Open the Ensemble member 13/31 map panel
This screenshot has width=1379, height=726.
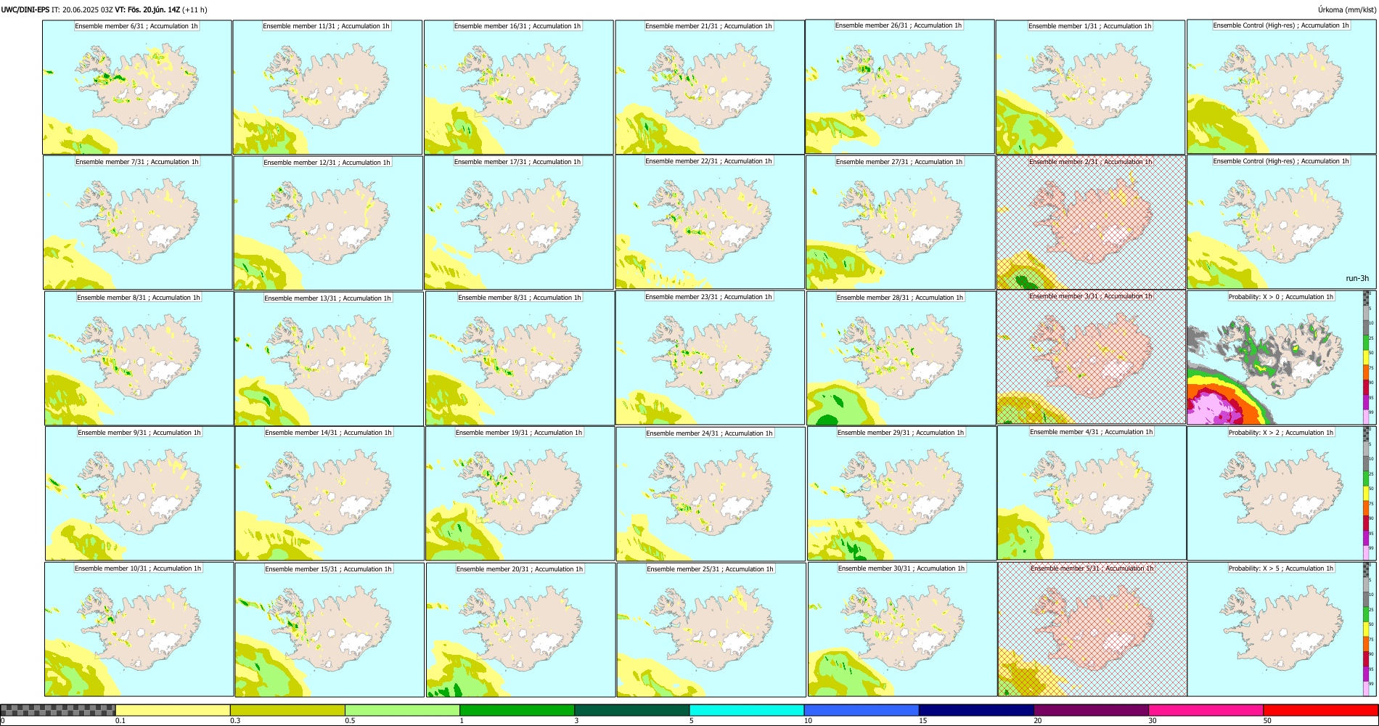point(329,359)
